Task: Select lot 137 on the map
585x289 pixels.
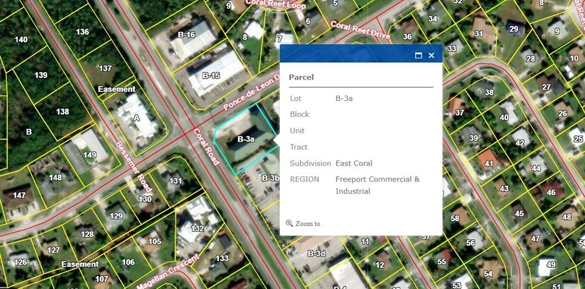Action: tap(106, 69)
